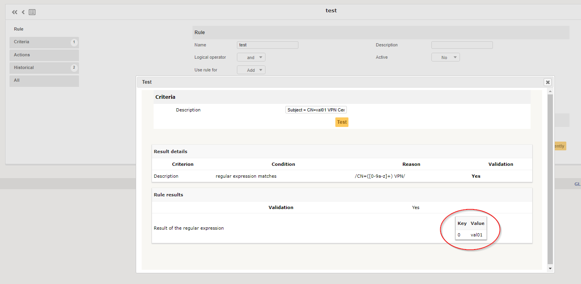This screenshot has width=581, height=284.
Task: Close the Test dialog with the X icon
Action: click(x=547, y=82)
